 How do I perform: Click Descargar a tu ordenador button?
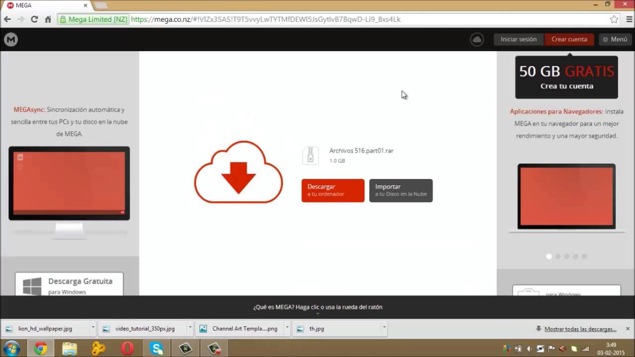[333, 190]
